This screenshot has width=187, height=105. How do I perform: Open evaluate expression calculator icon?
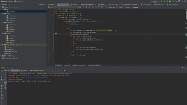tap(65, 71)
